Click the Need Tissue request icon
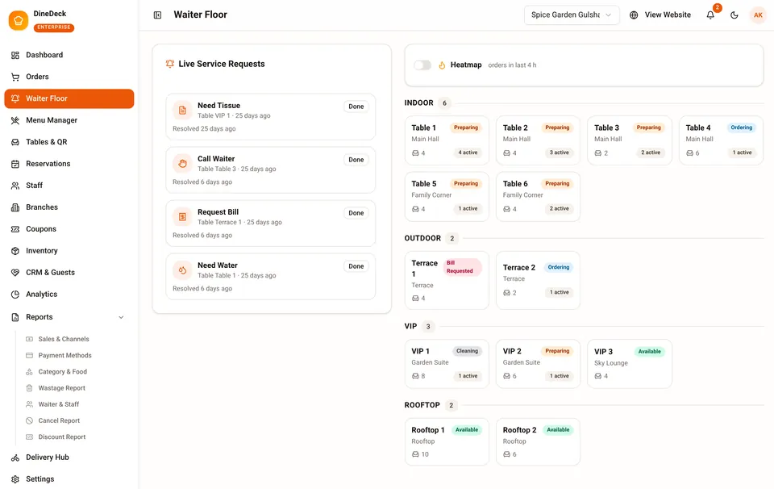 (182, 111)
